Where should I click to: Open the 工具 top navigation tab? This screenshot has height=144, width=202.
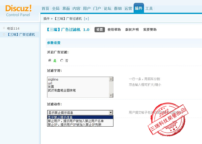tap(149, 9)
